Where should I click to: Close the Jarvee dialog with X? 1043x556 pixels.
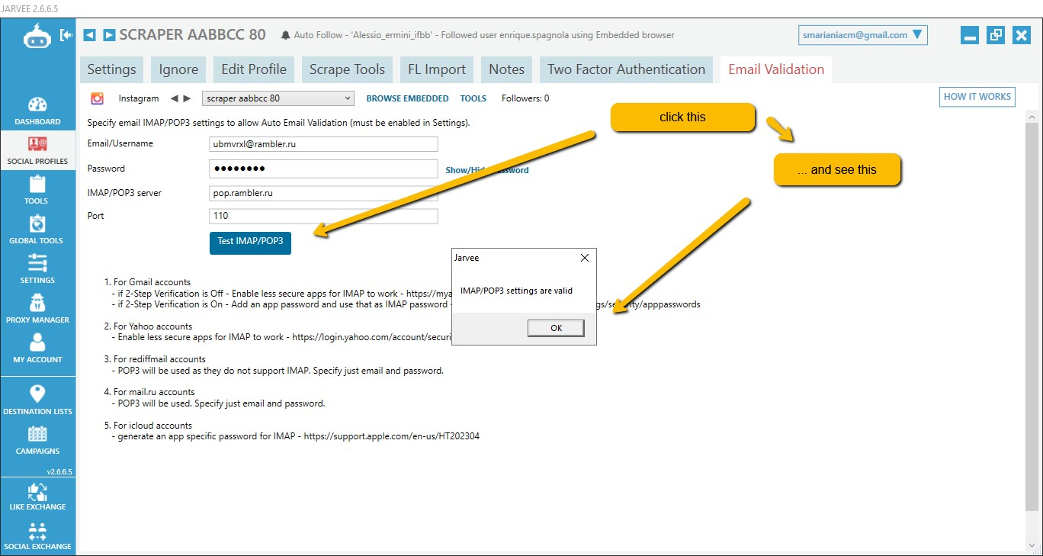pos(585,258)
